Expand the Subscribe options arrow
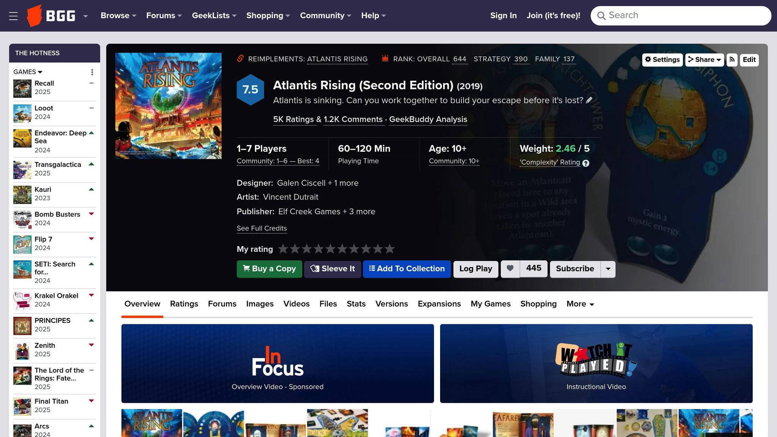 coord(608,269)
